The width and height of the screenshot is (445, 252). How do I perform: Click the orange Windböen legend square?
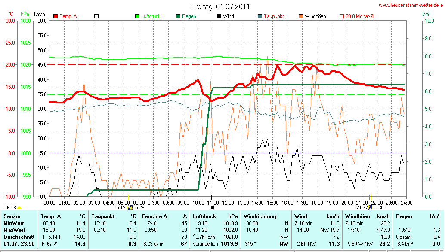300,16
